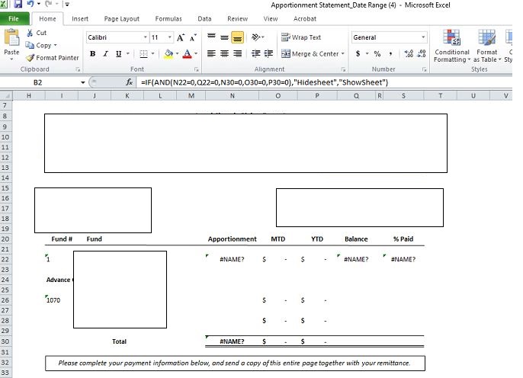
Task: Switch to the Review tab
Action: click(238, 18)
